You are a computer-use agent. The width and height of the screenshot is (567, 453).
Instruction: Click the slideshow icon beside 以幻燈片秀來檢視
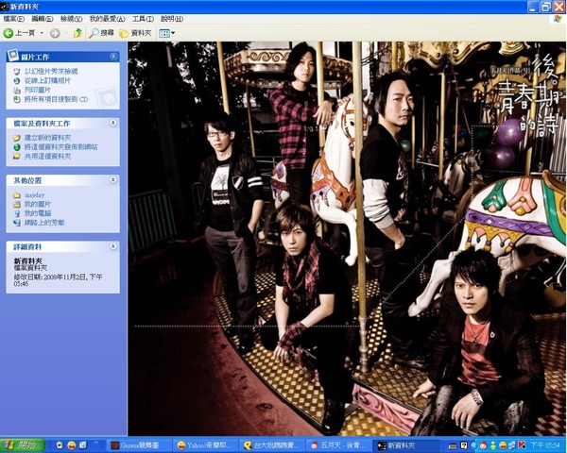click(17, 71)
